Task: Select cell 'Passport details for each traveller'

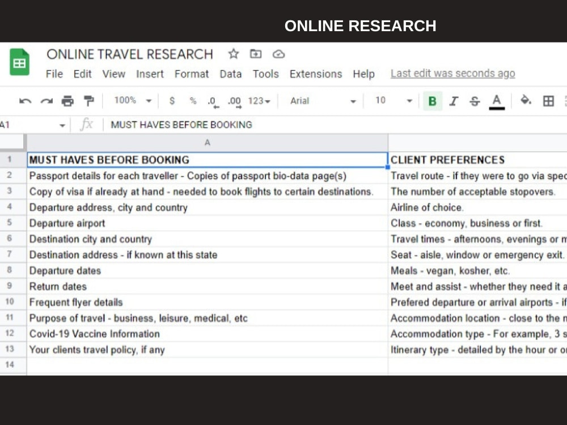Action: 207,176
